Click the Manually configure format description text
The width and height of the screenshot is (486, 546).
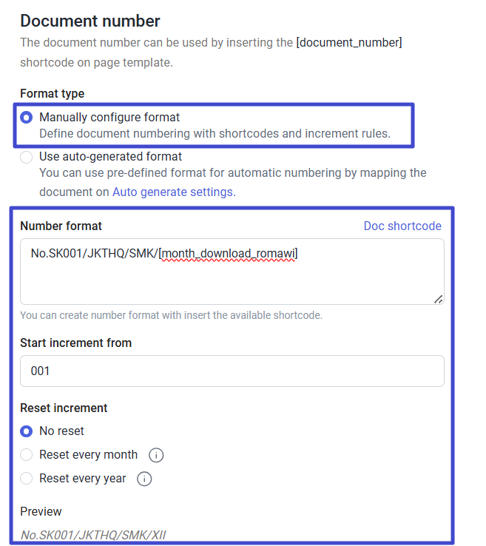(215, 134)
